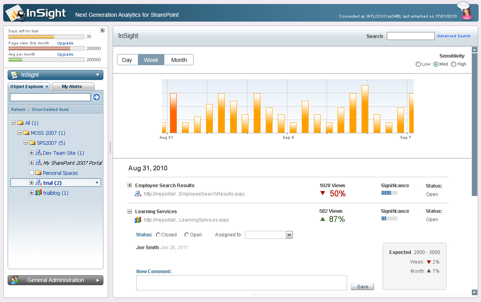The height and width of the screenshot is (302, 481).
Task: Click the scrollbar down arrow
Action: [x=475, y=292]
